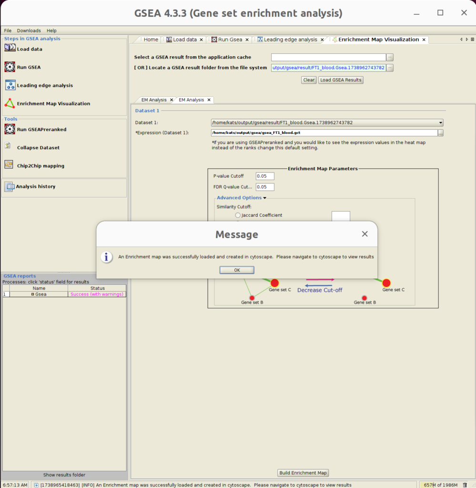This screenshot has width=476, height=488.
Task: Click the Status column header in reports
Action: pos(97,288)
